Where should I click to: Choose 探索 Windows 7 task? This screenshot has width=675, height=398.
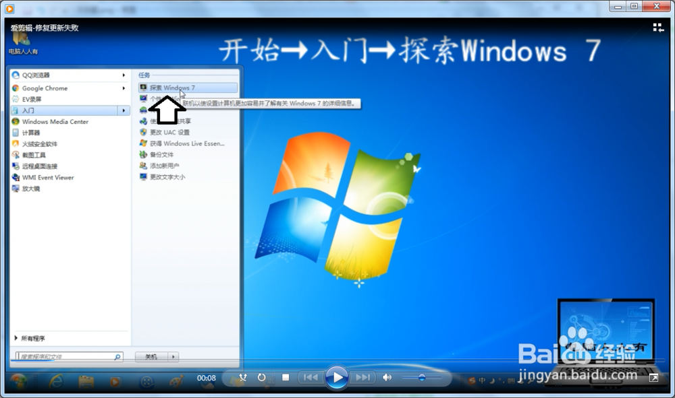188,88
